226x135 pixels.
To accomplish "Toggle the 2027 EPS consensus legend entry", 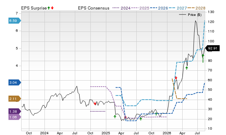I will click(x=178, y=8).
